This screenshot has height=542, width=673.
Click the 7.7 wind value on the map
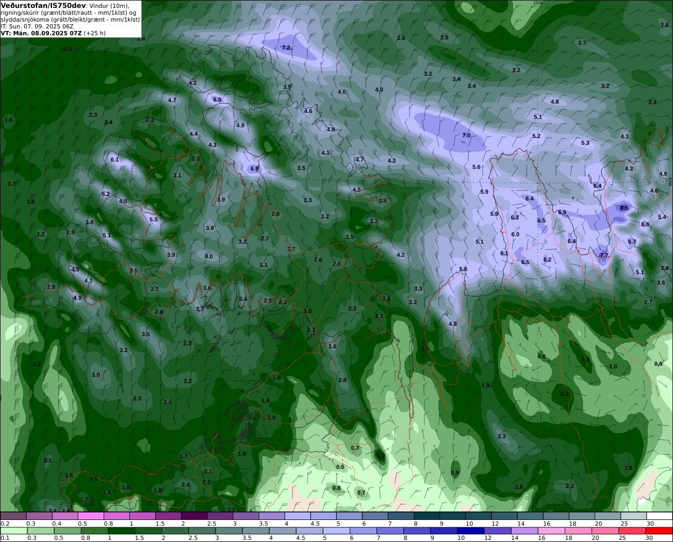click(x=604, y=255)
